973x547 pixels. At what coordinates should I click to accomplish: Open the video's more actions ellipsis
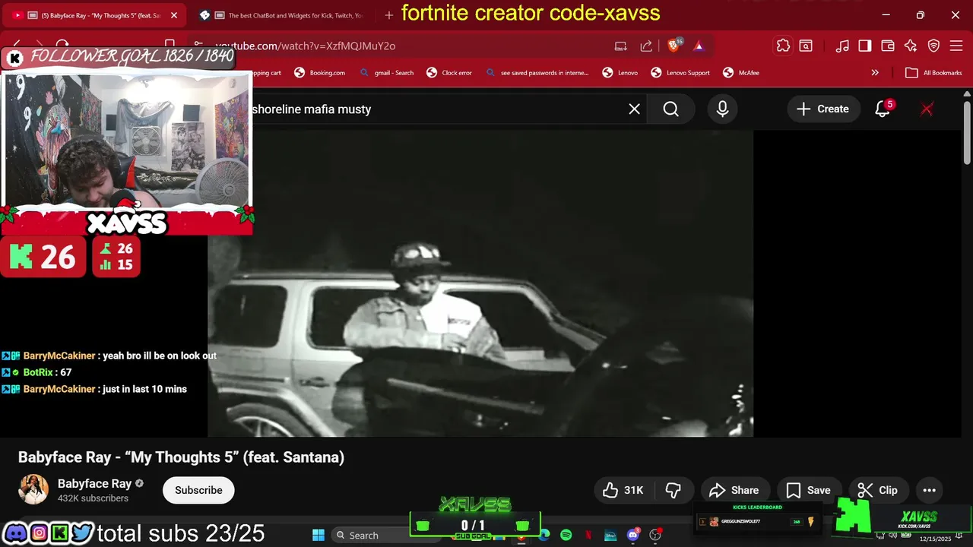[x=929, y=490]
